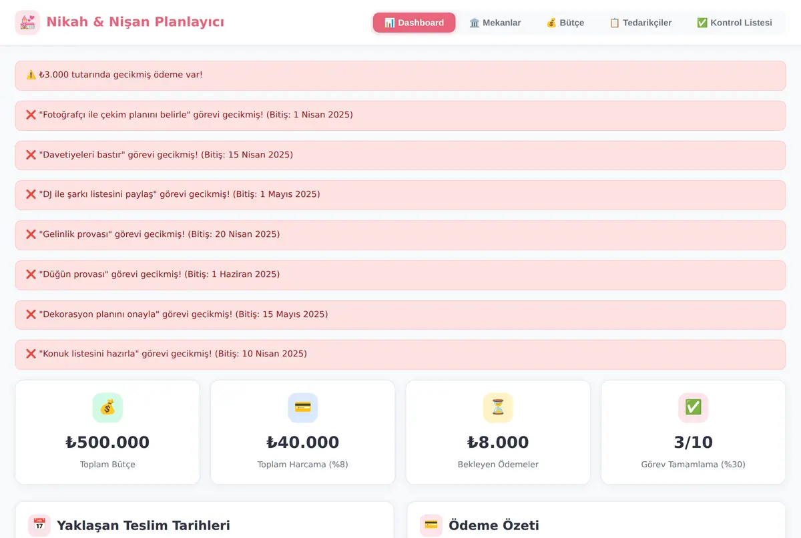Click the ₺8.000 pending payments value
This screenshot has width=801, height=538.
pos(498,443)
